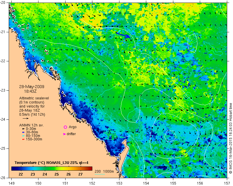Click the drifter legend text
The width and height of the screenshot is (233, 186).
point(71,134)
